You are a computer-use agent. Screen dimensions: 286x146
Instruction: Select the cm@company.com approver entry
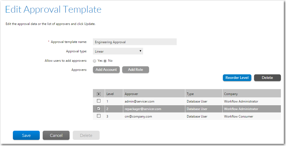click(138, 116)
